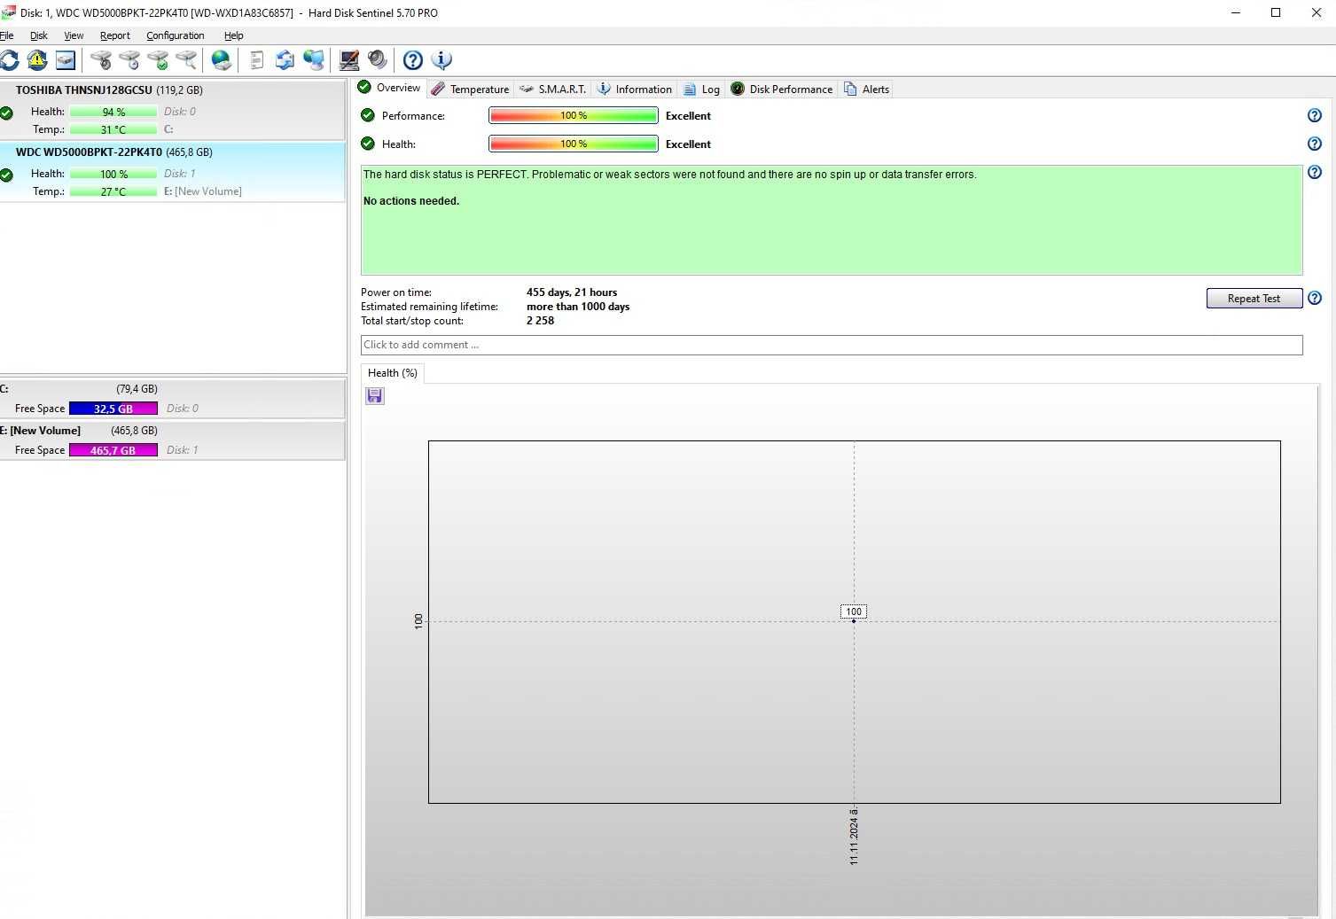Viewport: 1336px width, 919px height.
Task: Click the Health 100 % bar in Overview
Action: coord(574,144)
